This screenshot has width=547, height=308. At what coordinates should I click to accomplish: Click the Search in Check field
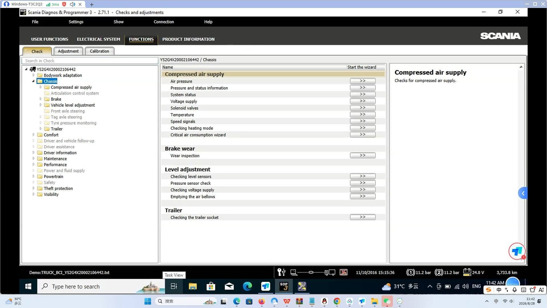pos(90,61)
